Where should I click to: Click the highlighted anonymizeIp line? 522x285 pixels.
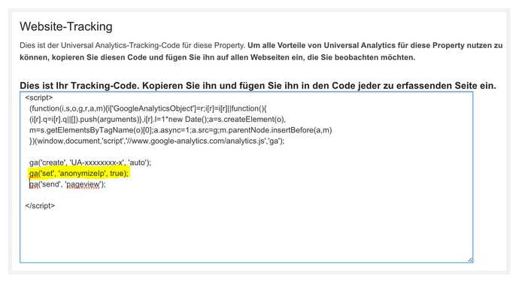point(79,174)
